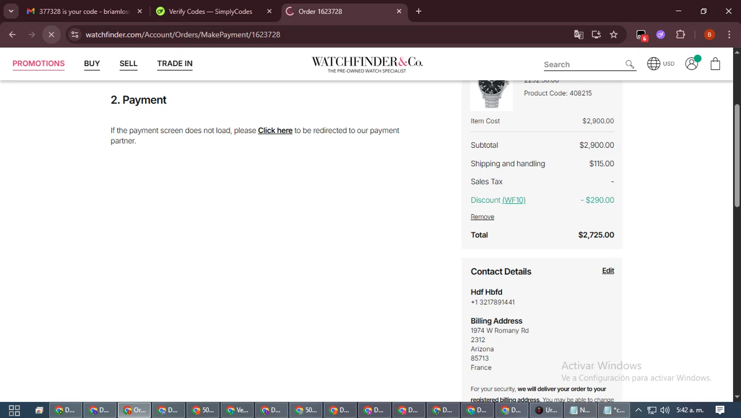
Task: Select the phone number +1 3217891441
Action: pos(493,303)
